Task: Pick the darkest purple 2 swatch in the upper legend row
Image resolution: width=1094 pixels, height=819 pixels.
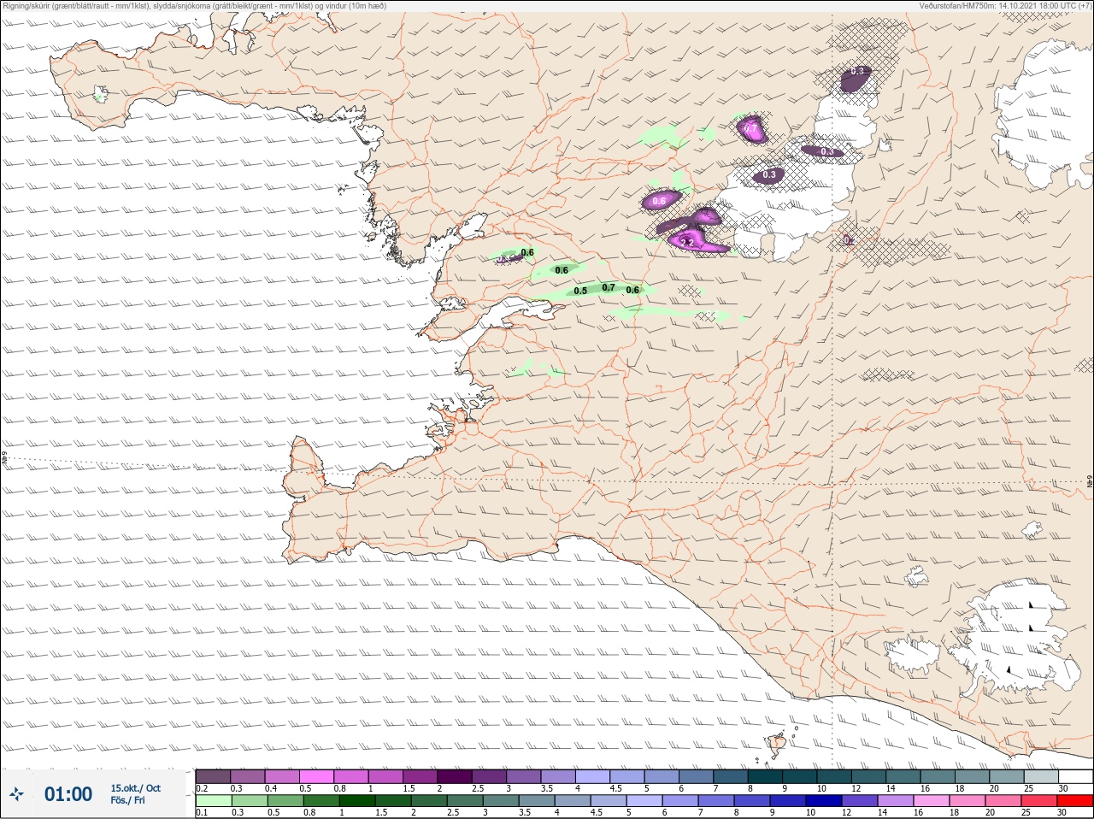Action: (x=455, y=776)
